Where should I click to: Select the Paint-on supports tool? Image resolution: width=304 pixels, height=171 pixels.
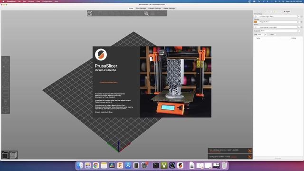point(6,101)
